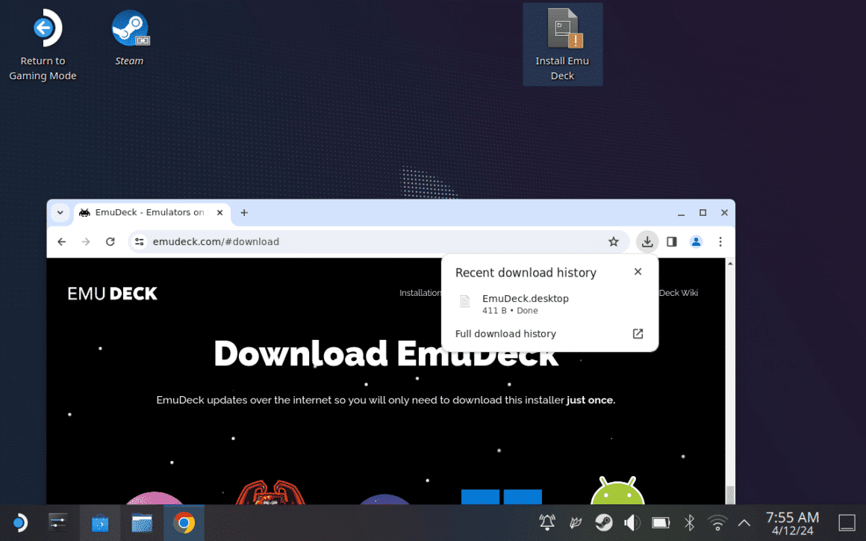This screenshot has width=866, height=541.
Task: Open the clock showing 7:55 AM
Action: (x=793, y=523)
